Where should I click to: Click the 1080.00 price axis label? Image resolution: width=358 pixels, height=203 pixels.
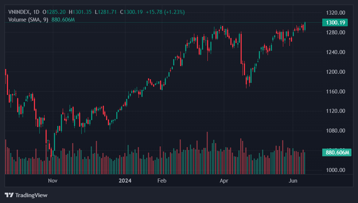(335, 131)
